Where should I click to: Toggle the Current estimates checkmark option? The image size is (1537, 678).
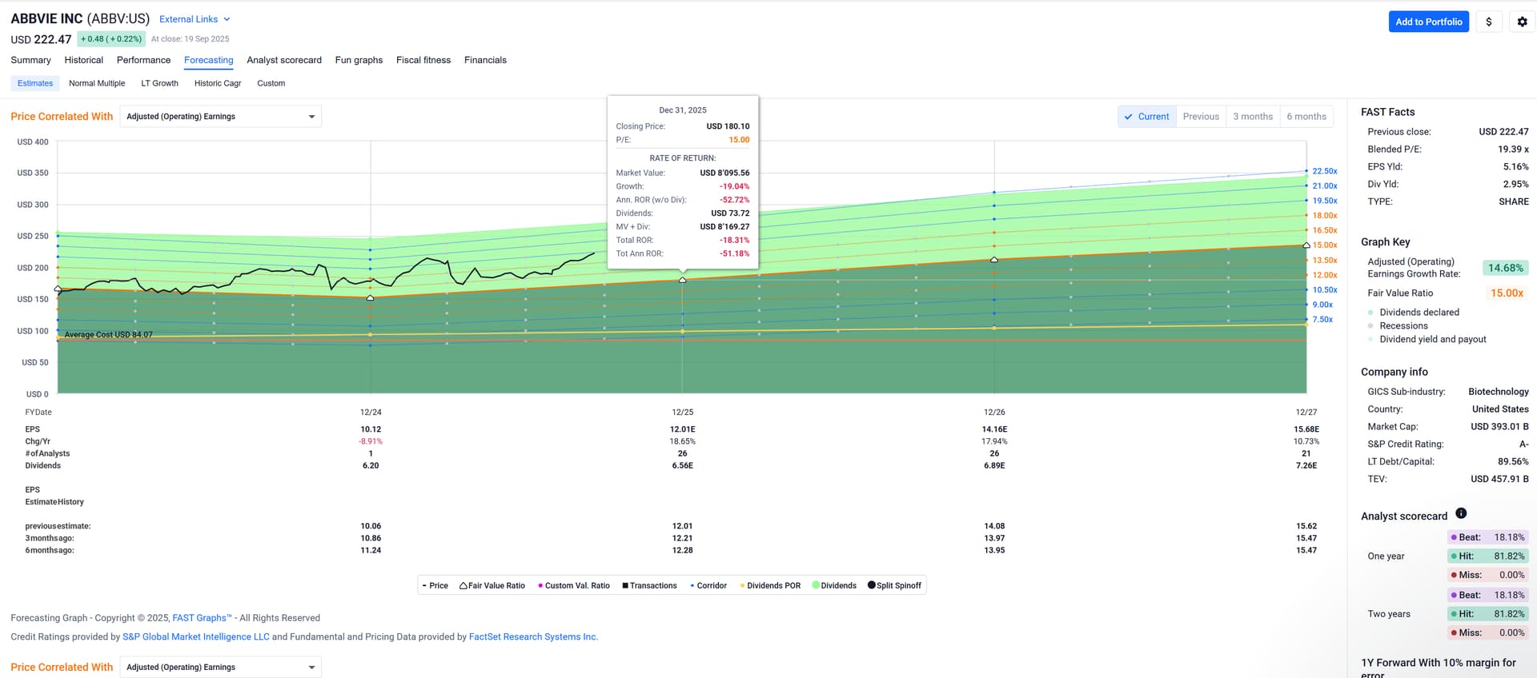coord(1146,117)
